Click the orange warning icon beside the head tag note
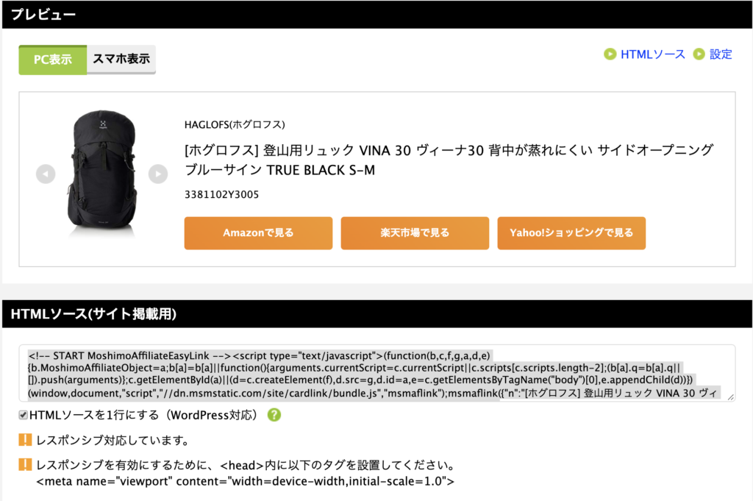 pos(25,464)
